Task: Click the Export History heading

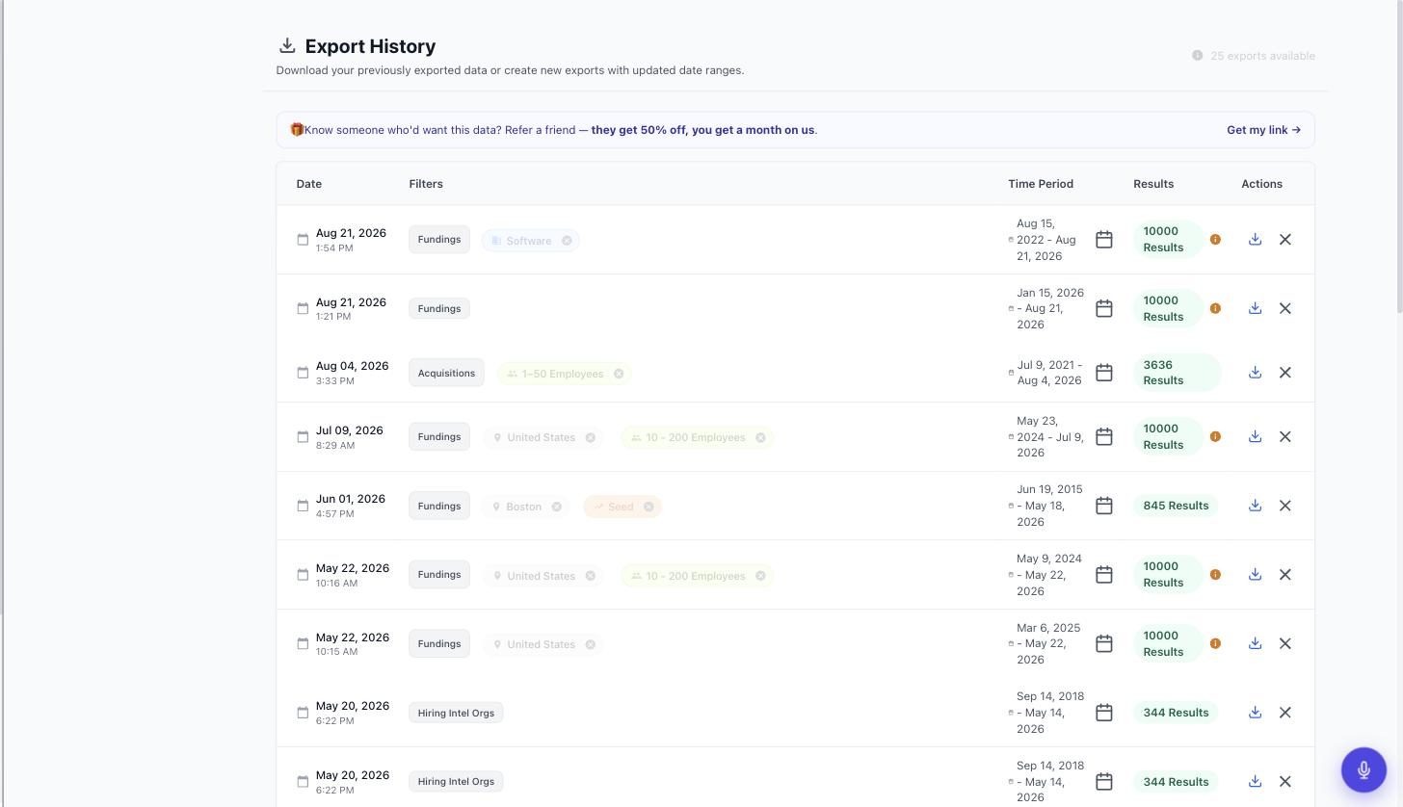Action: (370, 46)
